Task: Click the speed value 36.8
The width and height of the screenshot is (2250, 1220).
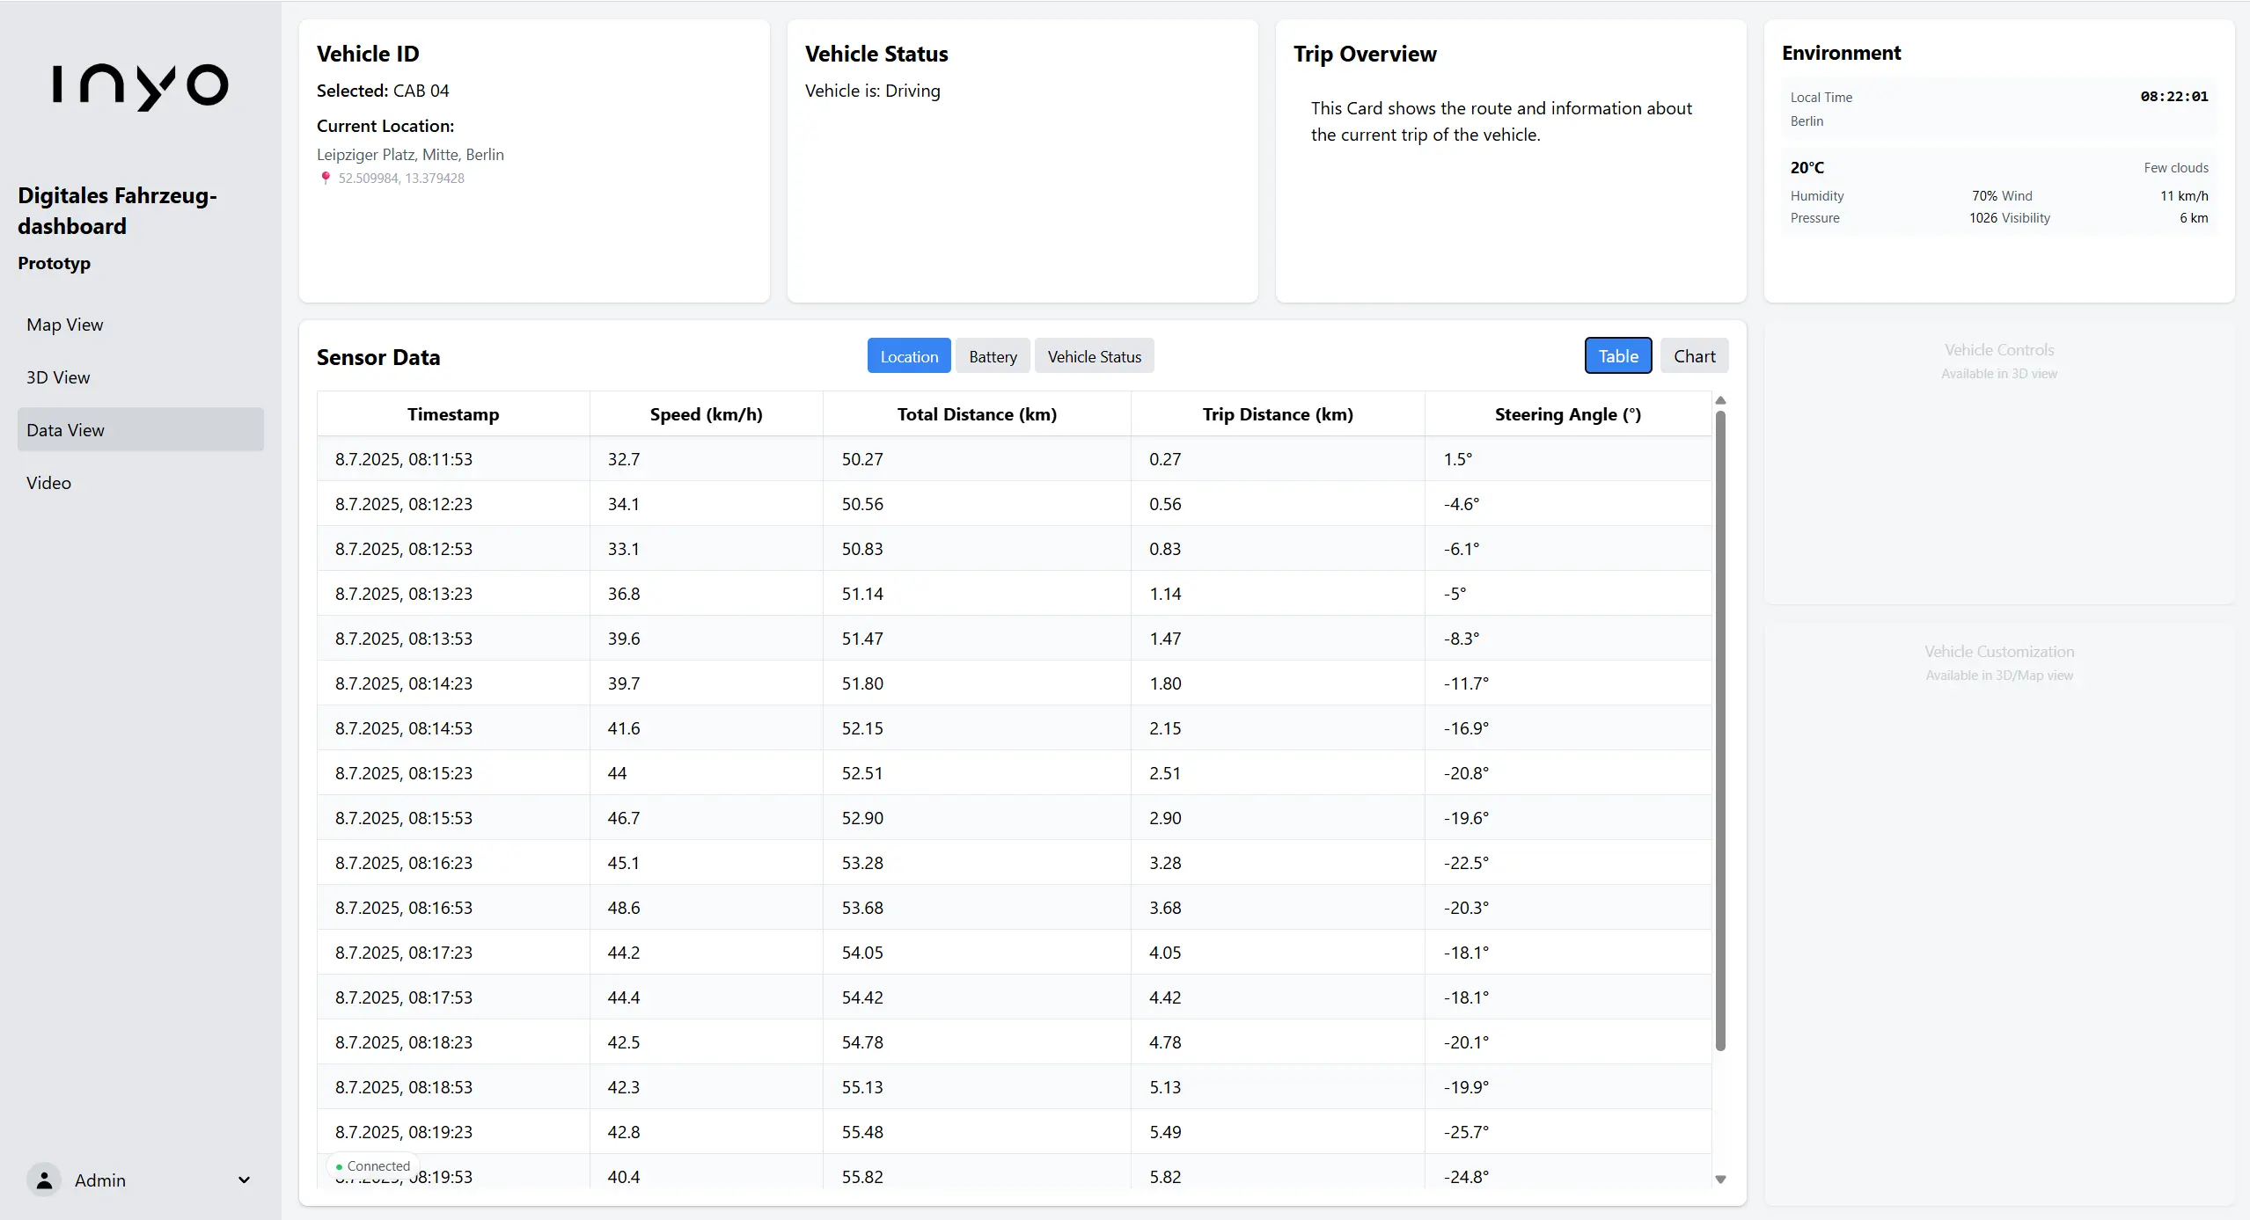Action: 624,594
